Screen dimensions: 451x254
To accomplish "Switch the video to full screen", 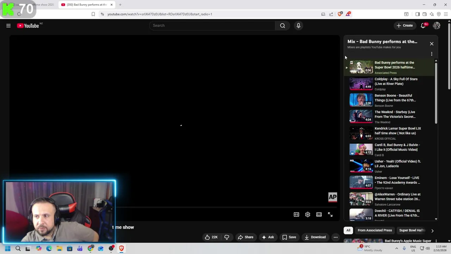I will point(330,214).
